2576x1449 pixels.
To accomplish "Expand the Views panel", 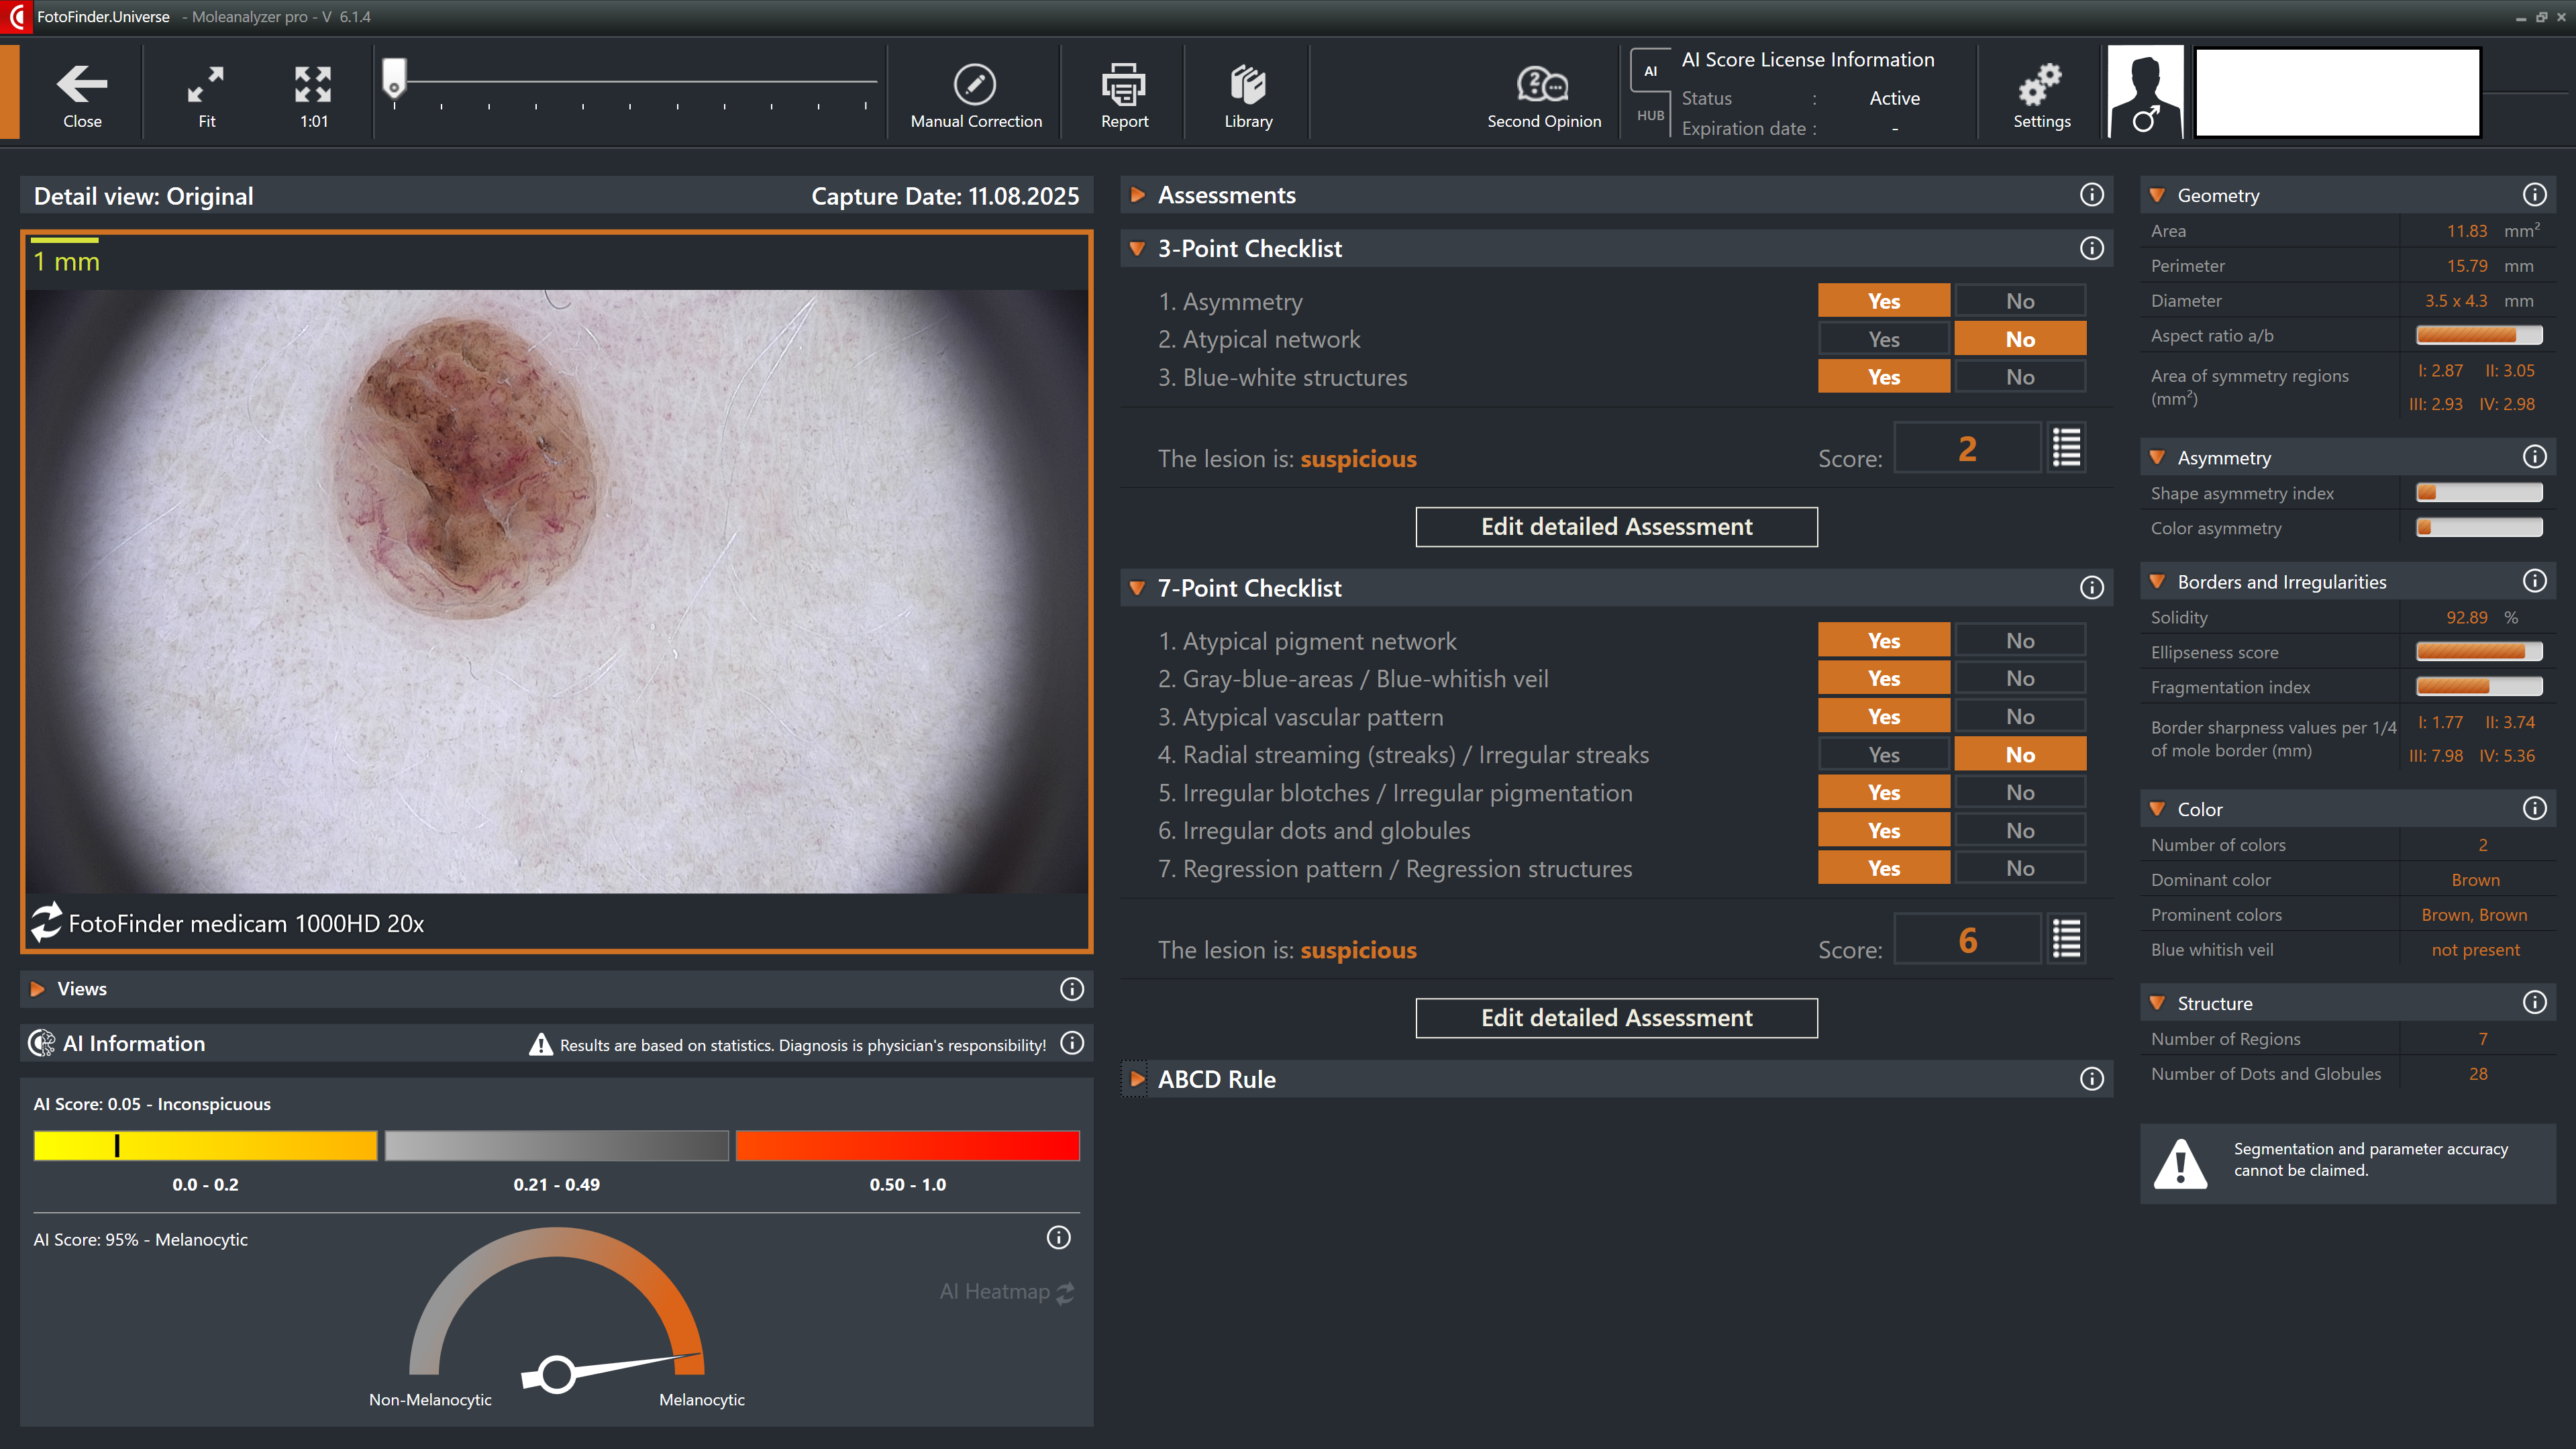I will coord(38,989).
